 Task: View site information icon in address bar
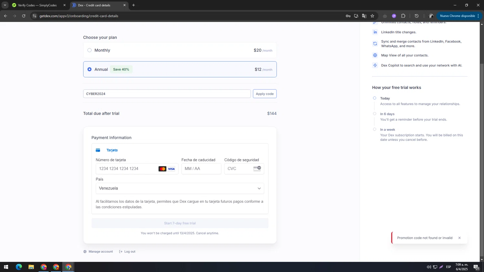35,16
